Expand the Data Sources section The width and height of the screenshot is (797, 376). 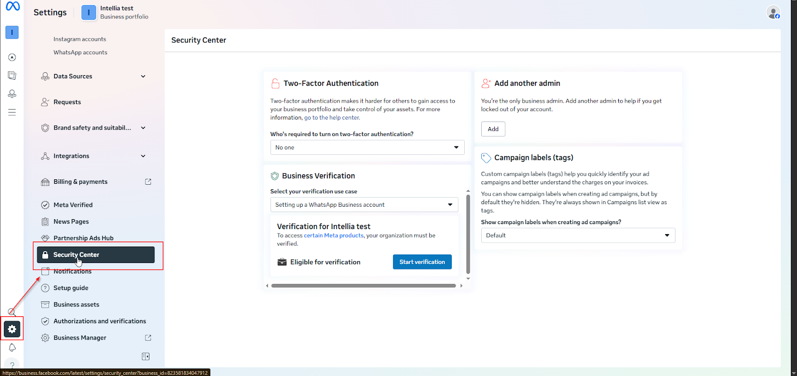143,77
